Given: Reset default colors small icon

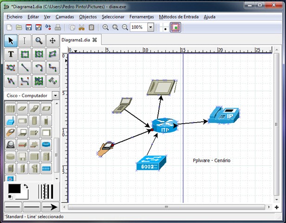Looking at the screenshot, I should (10, 197).
